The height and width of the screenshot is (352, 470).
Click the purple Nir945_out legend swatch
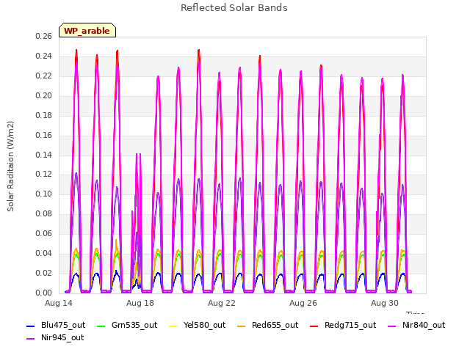(31, 339)
